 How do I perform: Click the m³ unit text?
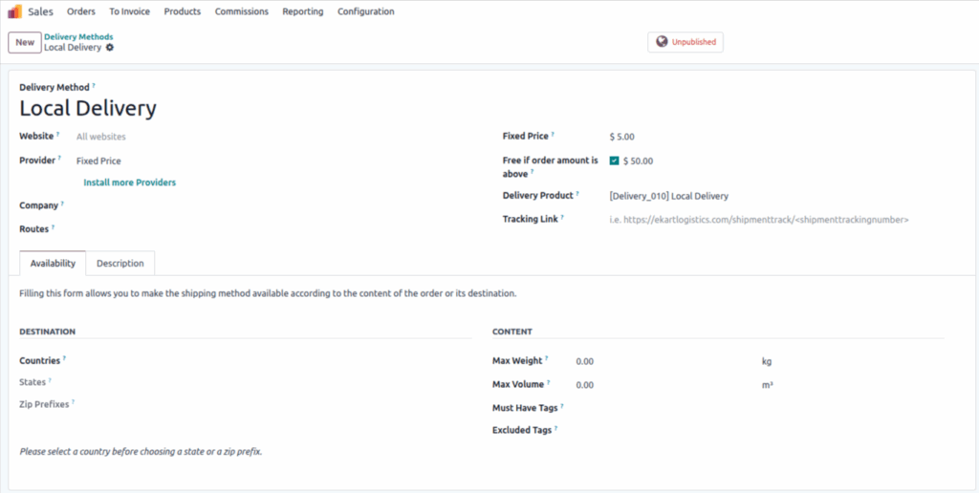coord(768,385)
